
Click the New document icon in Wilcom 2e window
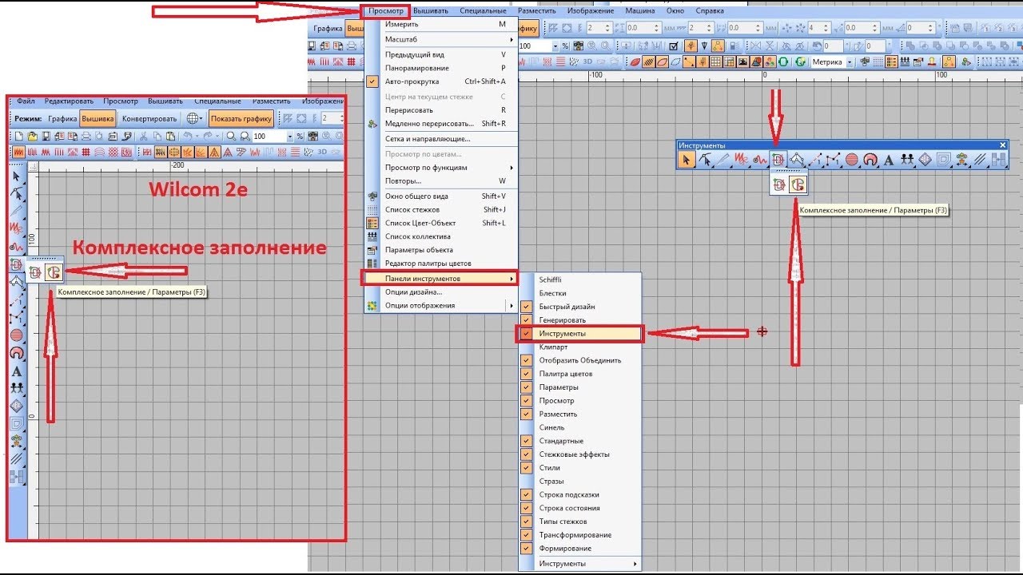[18, 137]
